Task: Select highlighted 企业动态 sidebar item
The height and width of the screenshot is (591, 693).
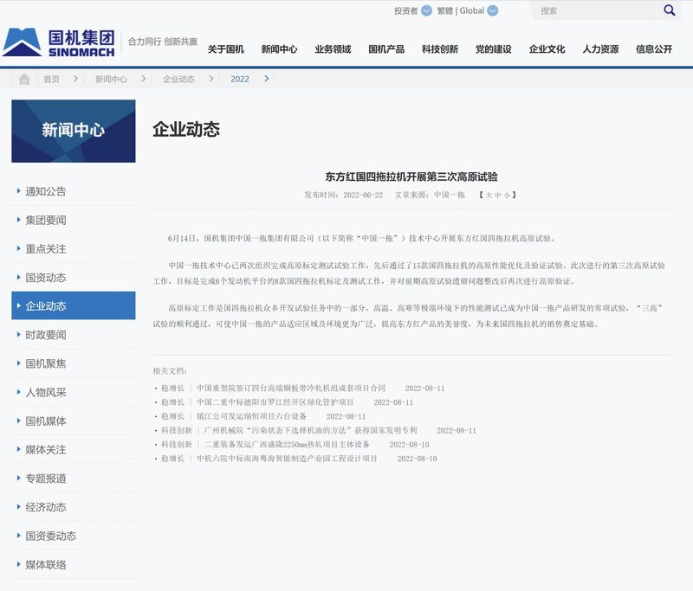Action: 74,305
